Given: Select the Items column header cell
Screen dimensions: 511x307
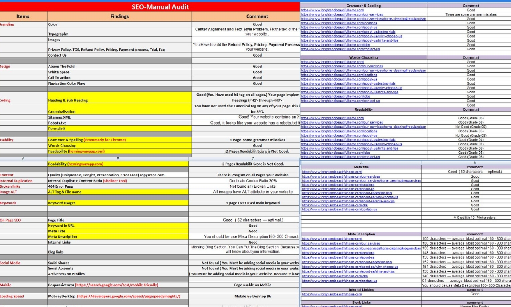Looking at the screenshot, I should 22,16.
